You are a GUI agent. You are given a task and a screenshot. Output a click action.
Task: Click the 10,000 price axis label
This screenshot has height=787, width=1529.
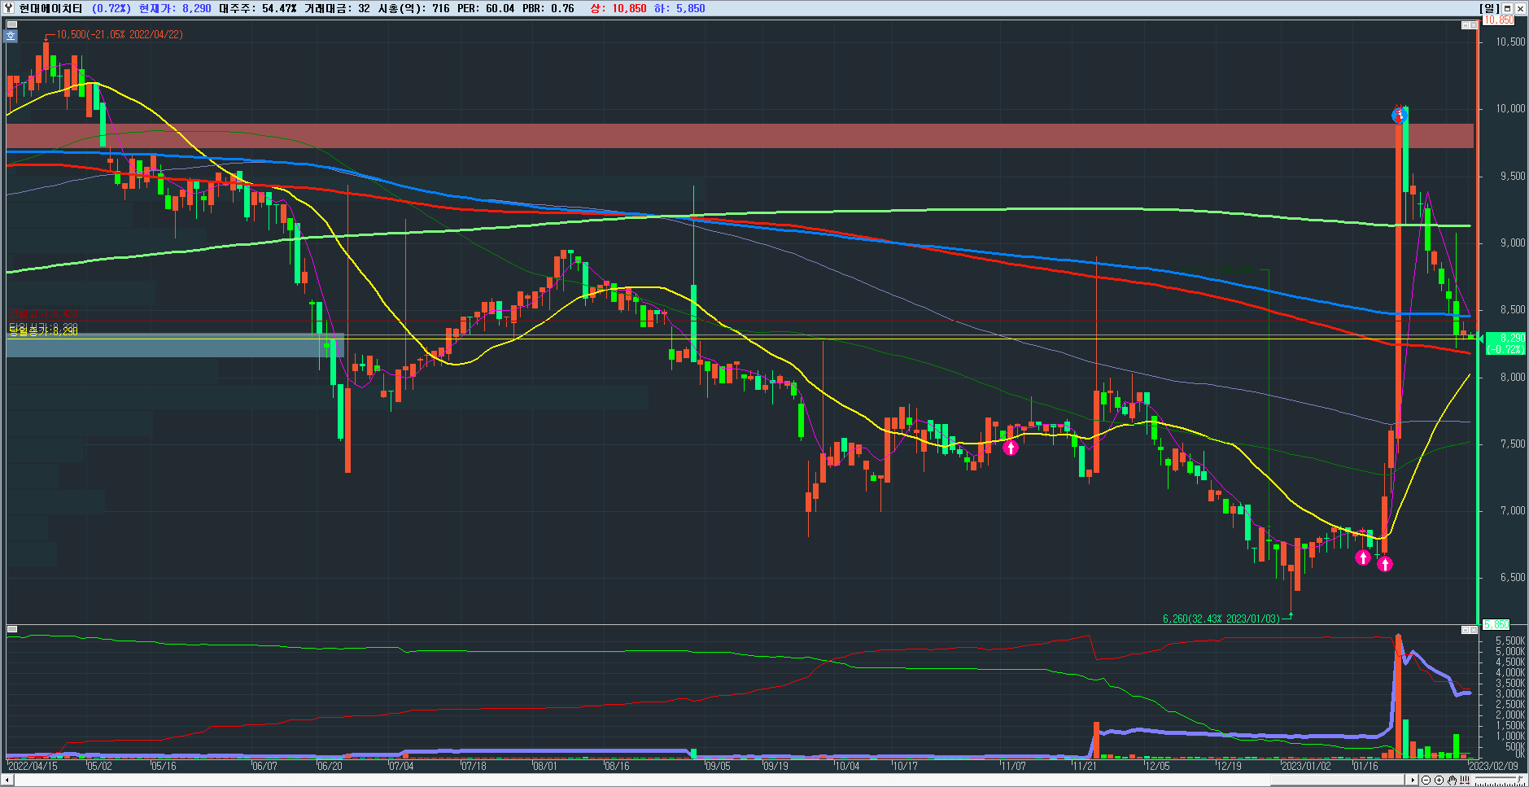coord(1511,108)
